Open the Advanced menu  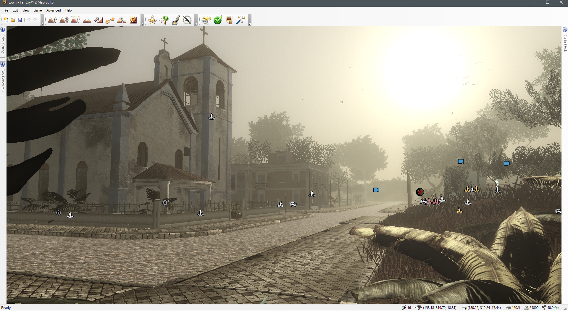pos(54,10)
